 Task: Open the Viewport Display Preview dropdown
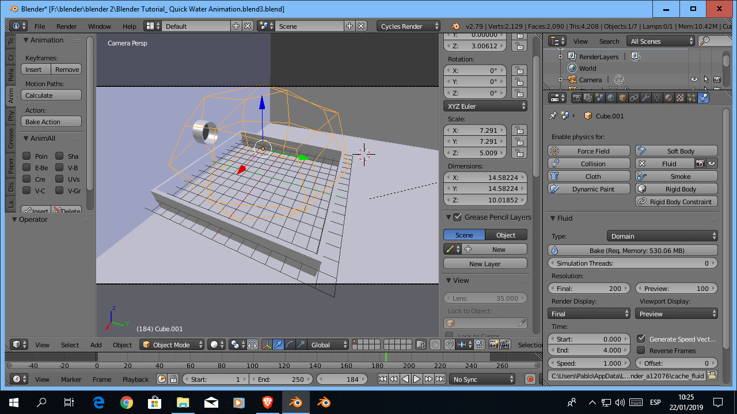tap(677, 313)
